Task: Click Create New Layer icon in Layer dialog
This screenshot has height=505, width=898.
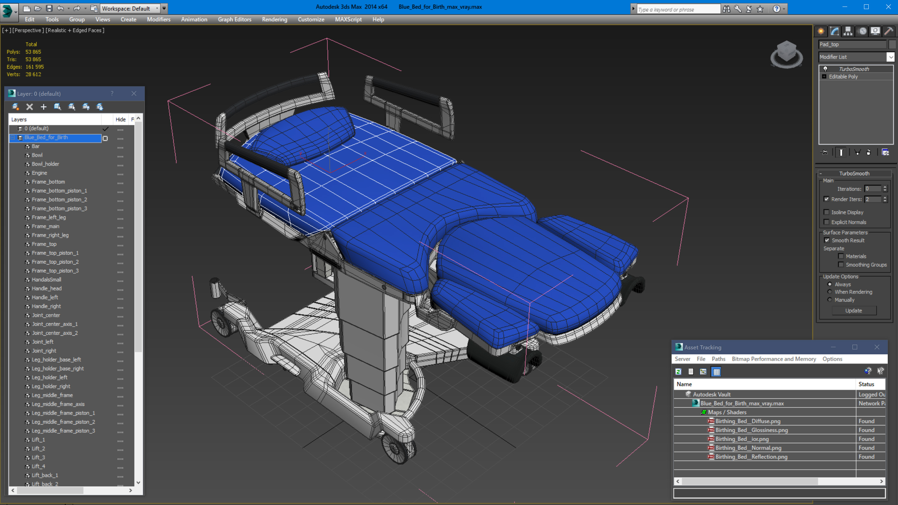Action: pos(15,107)
